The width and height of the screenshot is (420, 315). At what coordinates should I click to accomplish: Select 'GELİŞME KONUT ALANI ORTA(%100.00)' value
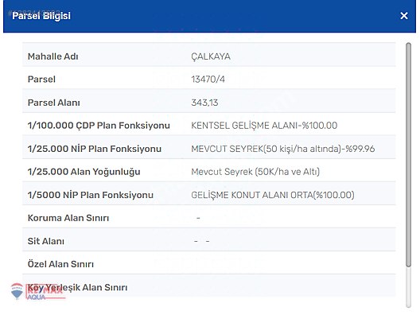click(x=273, y=195)
